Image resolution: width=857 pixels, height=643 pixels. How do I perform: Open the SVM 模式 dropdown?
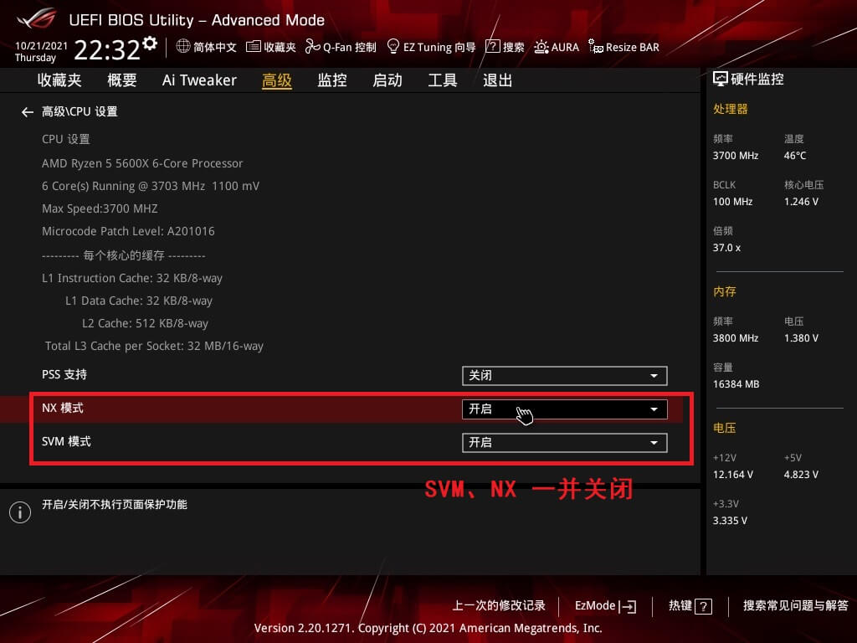coord(564,443)
